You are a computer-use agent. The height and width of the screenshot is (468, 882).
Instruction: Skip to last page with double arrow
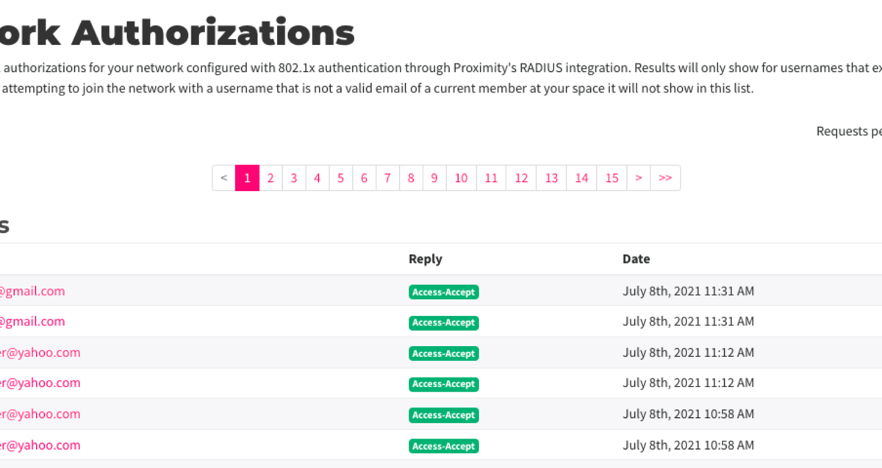[665, 178]
